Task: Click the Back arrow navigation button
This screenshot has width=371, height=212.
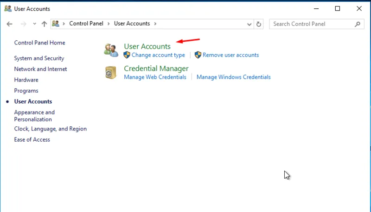Action: tap(9, 24)
